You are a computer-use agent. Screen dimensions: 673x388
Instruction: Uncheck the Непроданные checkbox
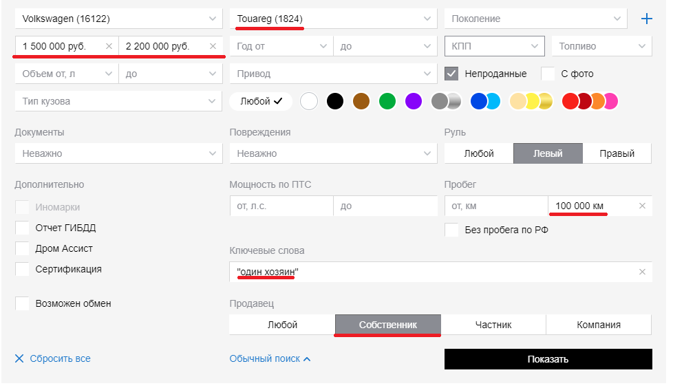pyautogui.click(x=451, y=74)
